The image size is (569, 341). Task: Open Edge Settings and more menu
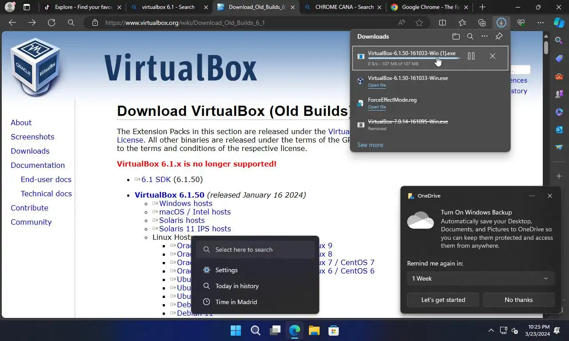(540, 23)
